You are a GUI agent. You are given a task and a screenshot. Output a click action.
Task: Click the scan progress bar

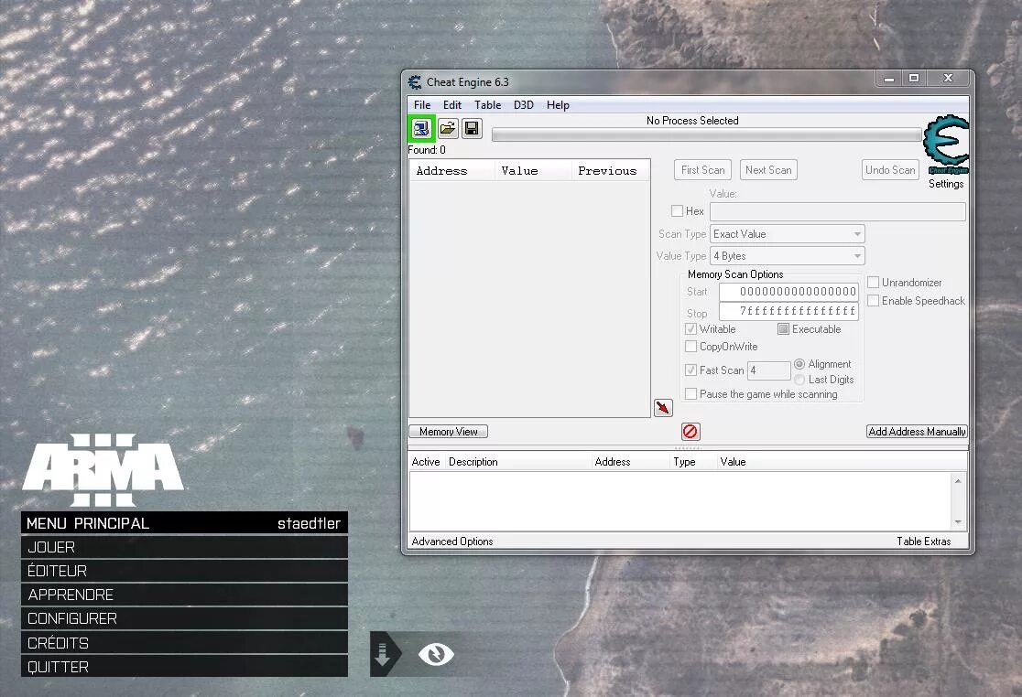707,134
